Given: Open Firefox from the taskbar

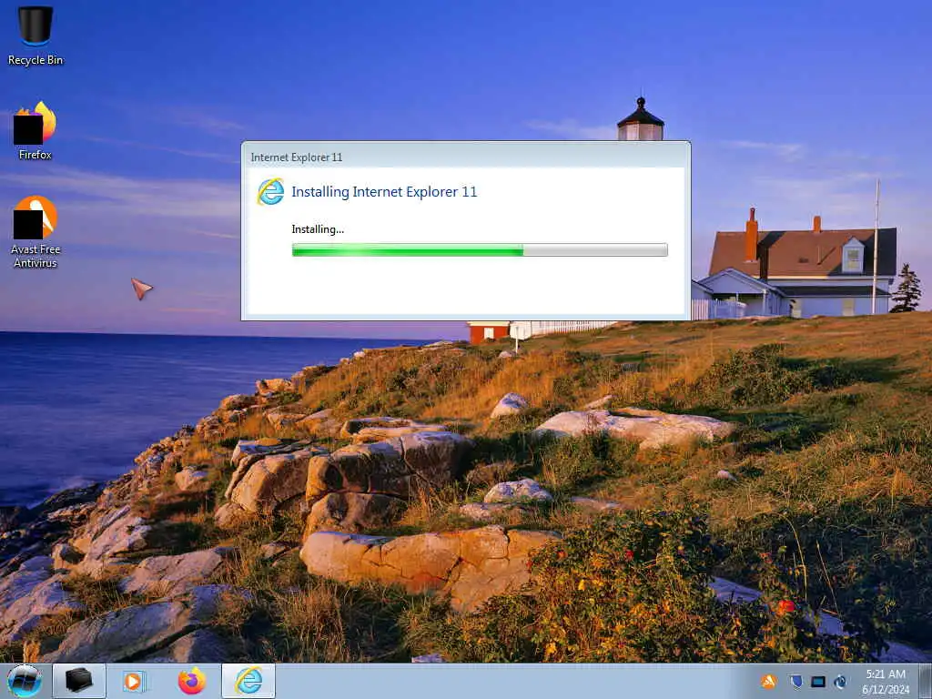Looking at the screenshot, I should coord(191,681).
